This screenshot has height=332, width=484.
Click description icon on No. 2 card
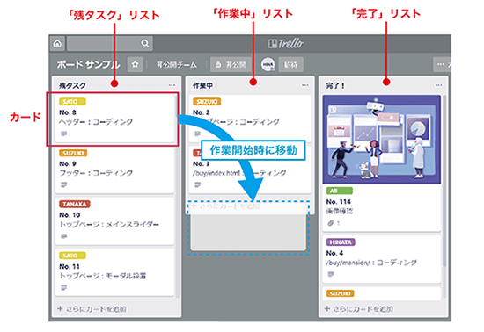coord(197,134)
